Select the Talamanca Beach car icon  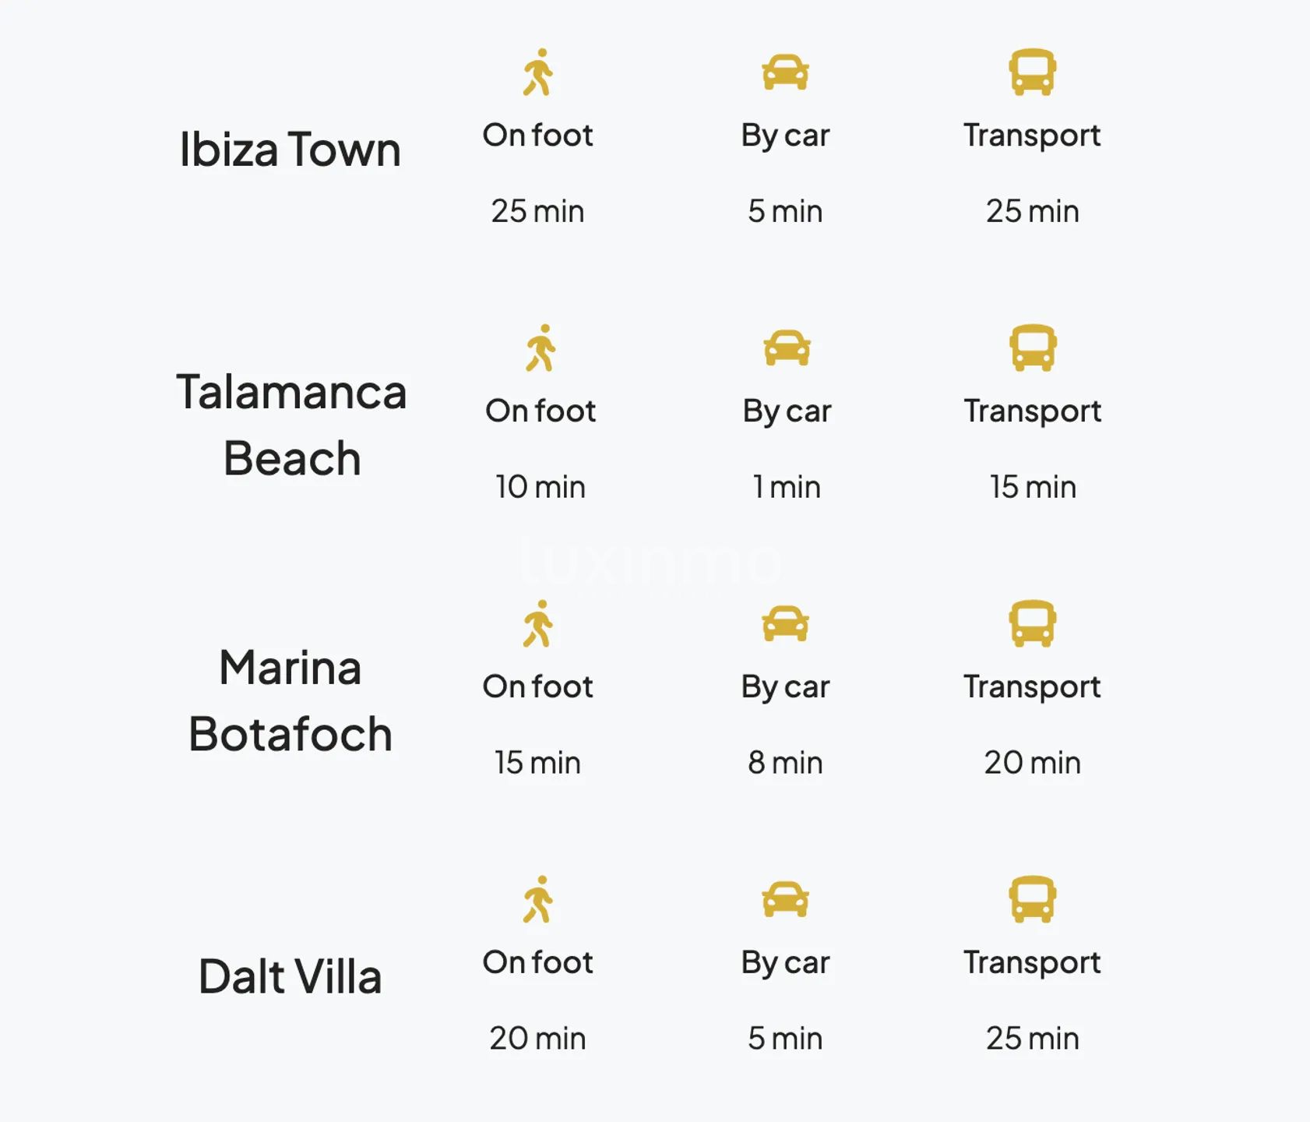coord(787,348)
